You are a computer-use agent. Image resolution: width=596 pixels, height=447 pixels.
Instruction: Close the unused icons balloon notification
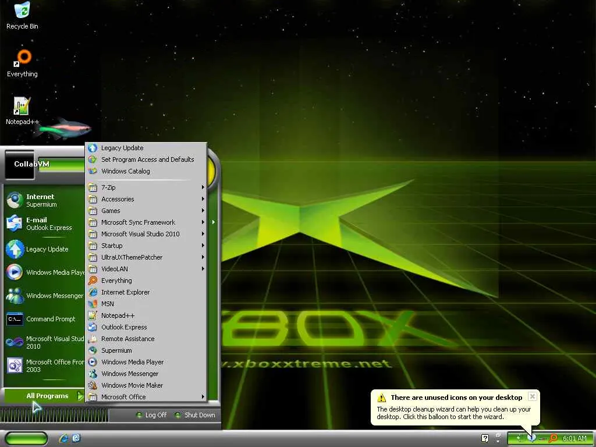pos(533,396)
